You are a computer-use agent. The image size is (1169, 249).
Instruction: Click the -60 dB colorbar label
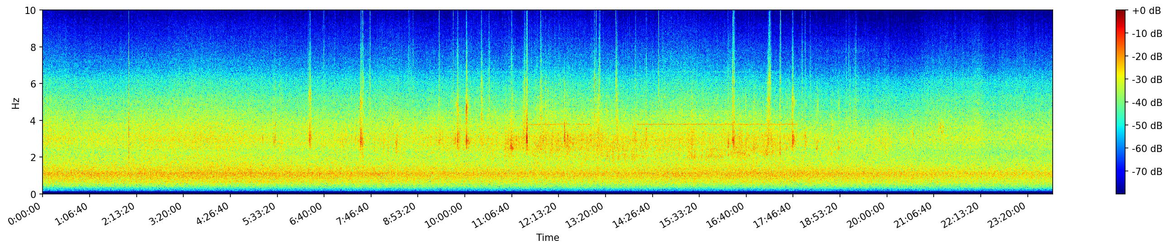[1146, 149]
